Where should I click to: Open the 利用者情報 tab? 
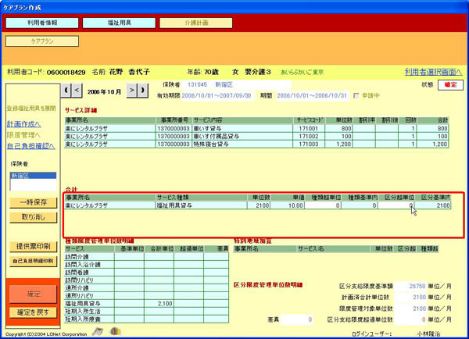coord(42,23)
